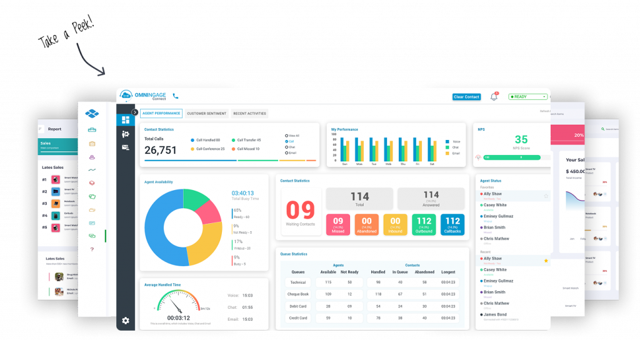Switch to the Recent Activities tab
The height and width of the screenshot is (340, 640).
point(249,114)
